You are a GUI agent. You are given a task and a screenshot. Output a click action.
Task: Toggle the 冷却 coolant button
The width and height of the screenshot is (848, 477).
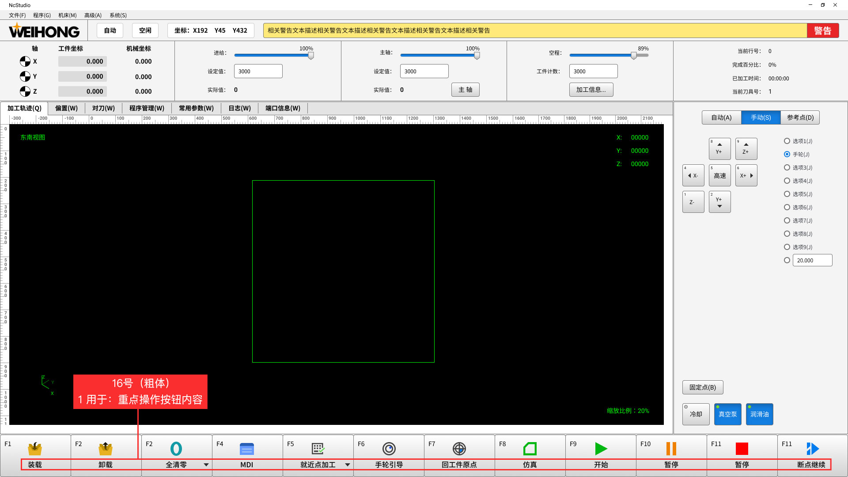pyautogui.click(x=696, y=414)
